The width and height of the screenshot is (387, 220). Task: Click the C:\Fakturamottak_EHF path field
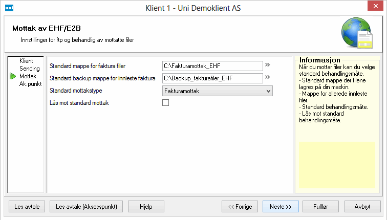click(212, 65)
